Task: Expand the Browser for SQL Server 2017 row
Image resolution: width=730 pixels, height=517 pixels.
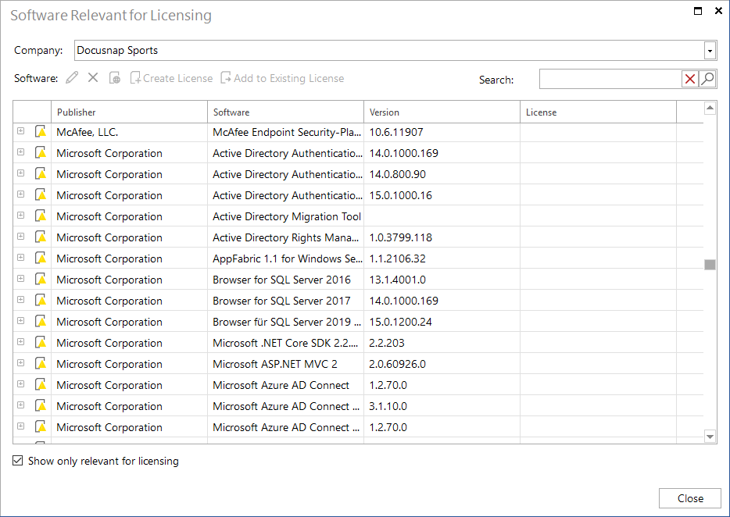Action: click(x=20, y=300)
